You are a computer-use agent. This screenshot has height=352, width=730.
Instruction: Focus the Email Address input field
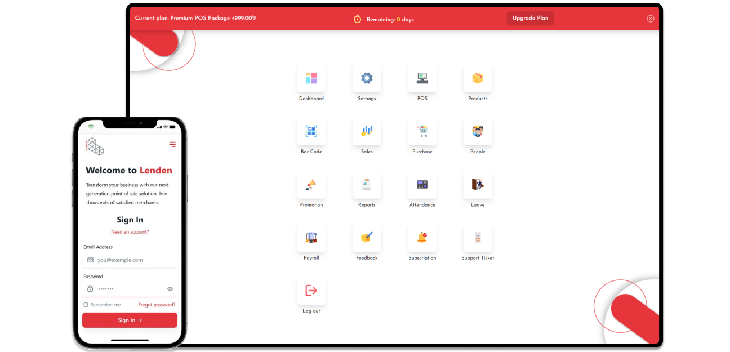click(130, 260)
